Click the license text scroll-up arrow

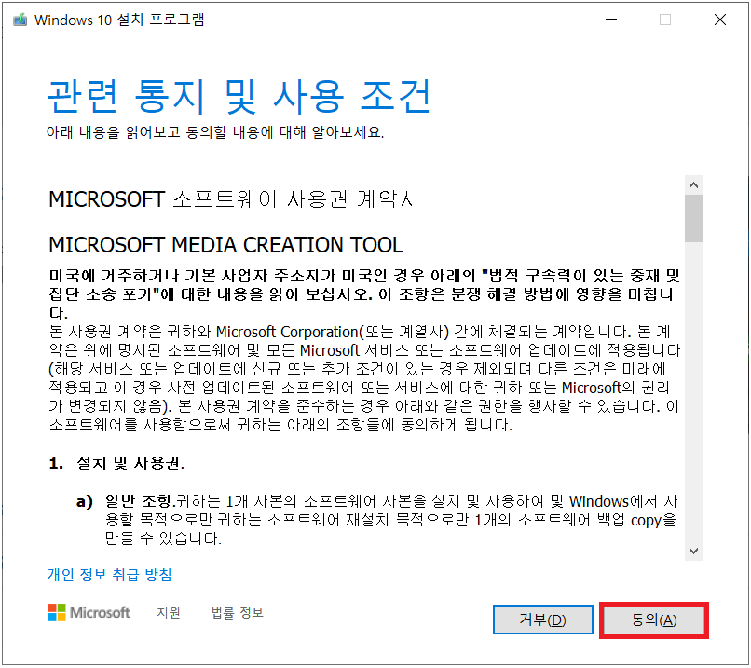[x=693, y=184]
